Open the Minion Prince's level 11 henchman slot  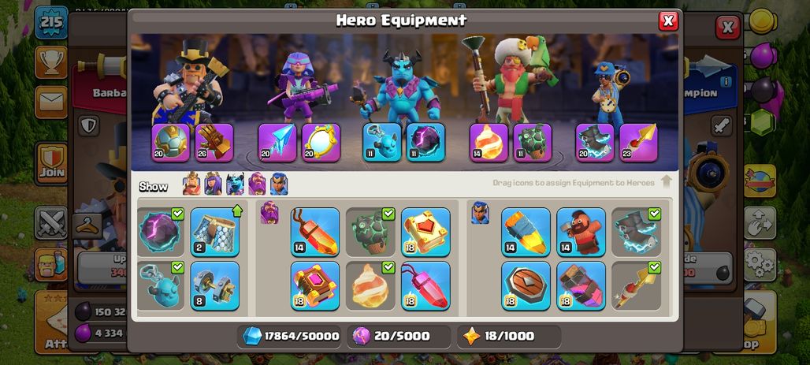[381, 143]
